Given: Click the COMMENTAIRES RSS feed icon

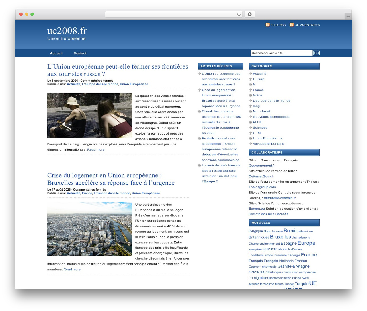Looking at the screenshot, I should pyautogui.click(x=292, y=25).
